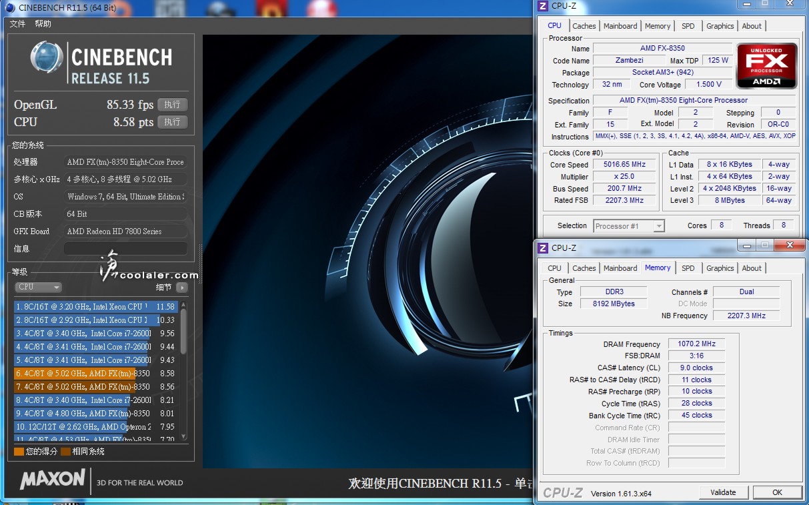Click the arrow button next to 细节

coord(181,288)
